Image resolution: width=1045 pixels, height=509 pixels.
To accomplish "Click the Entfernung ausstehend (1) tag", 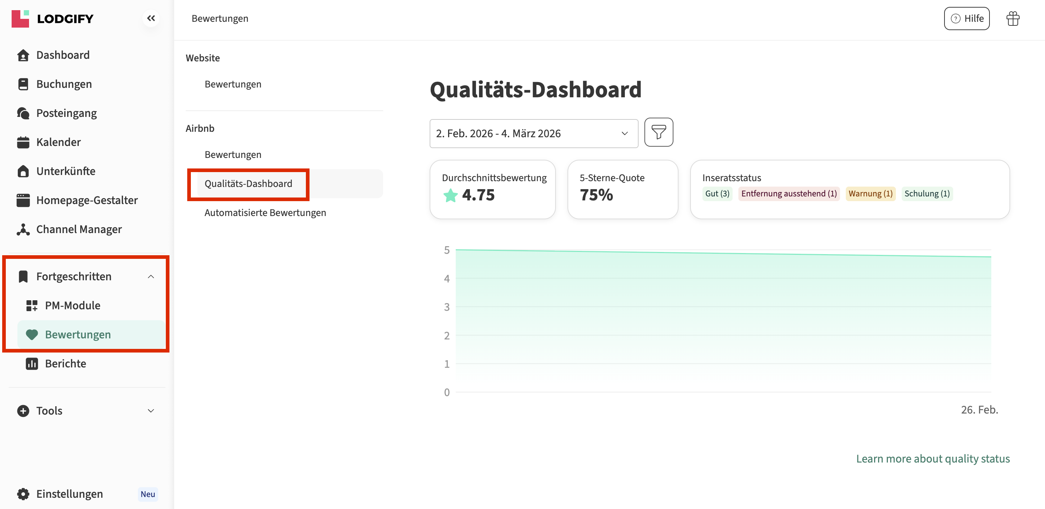I will pos(788,194).
